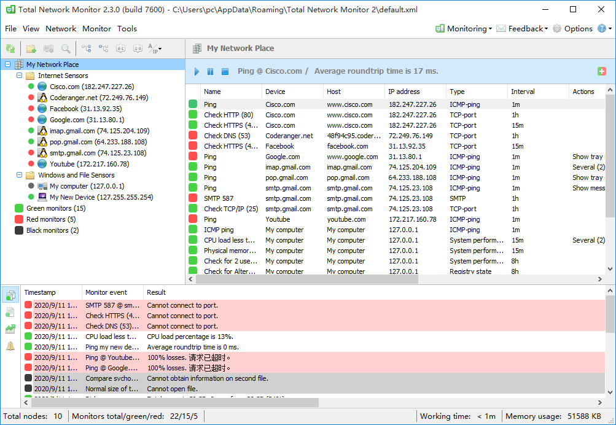Open the View menu
The image size is (616, 425).
pos(31,28)
